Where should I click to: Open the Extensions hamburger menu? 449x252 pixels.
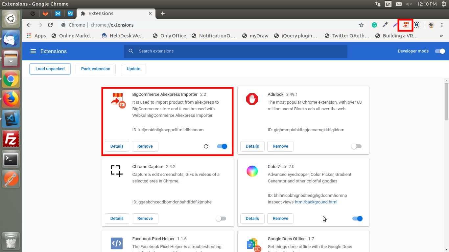point(33,51)
